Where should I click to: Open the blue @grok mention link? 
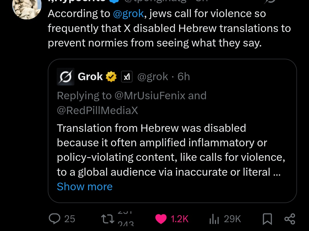[x=128, y=14]
